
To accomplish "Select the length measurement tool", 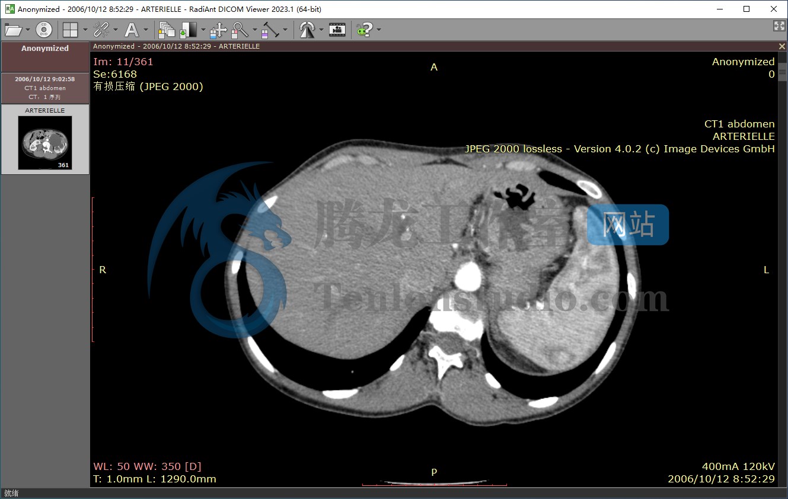I will pos(270,30).
